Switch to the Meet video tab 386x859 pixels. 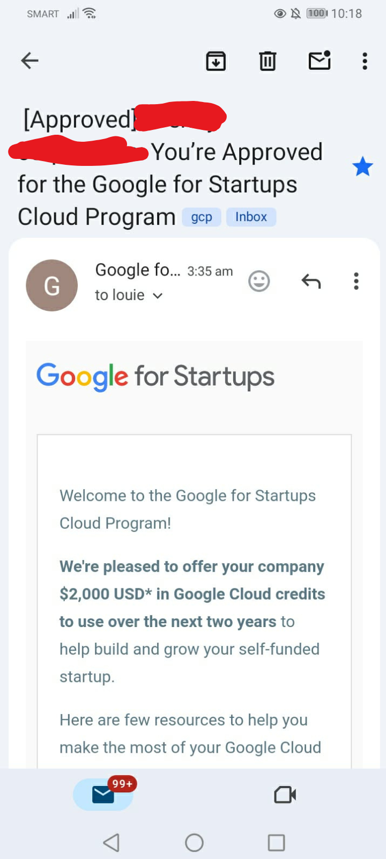(285, 795)
